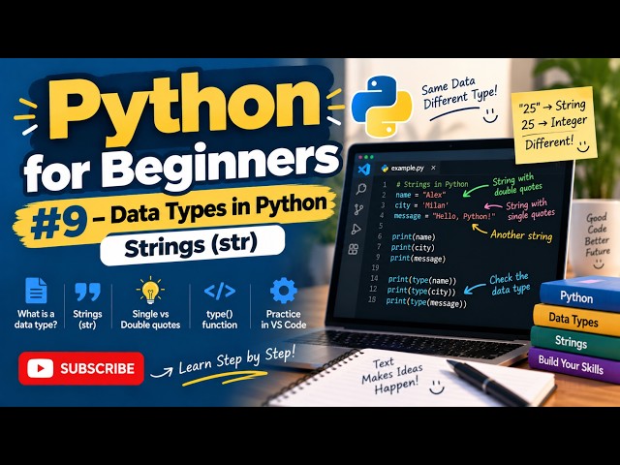Click the '# Strings in Python' comment line

pos(432,184)
